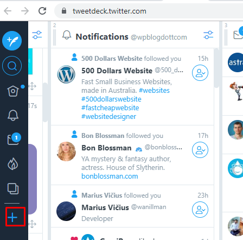Click Bon Blossman's verified badge icon
The width and height of the screenshot is (243, 240).
(x=139, y=149)
